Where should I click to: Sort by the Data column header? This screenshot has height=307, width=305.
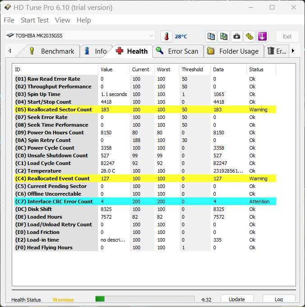pos(228,69)
